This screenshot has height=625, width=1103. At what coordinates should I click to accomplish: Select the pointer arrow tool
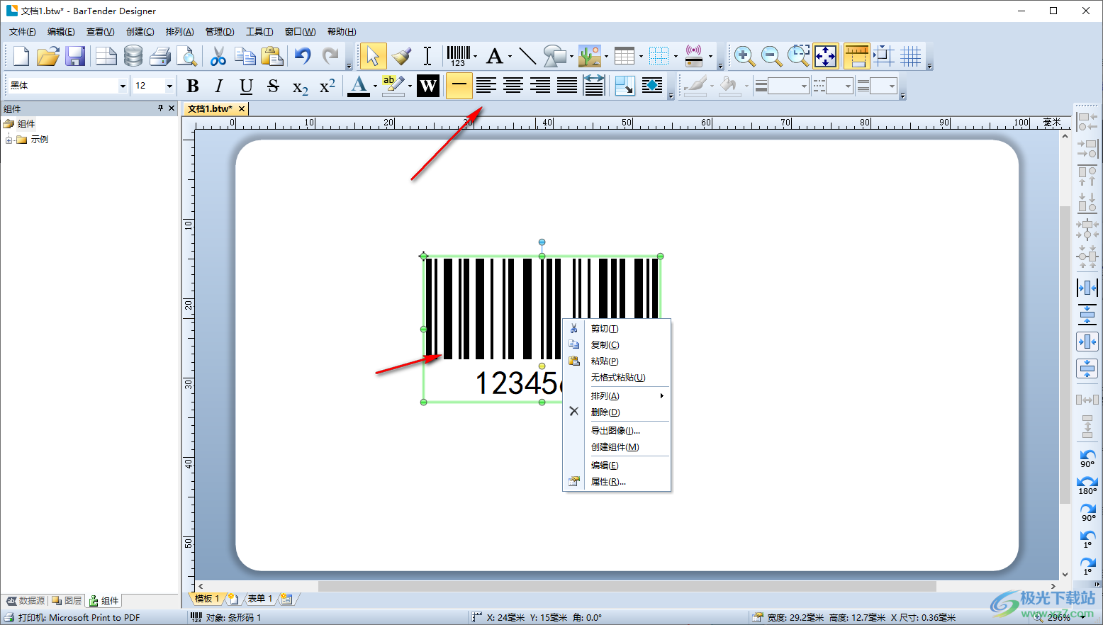point(373,56)
